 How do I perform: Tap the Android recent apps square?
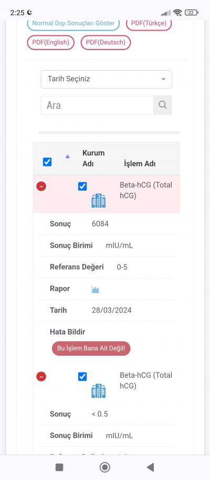point(59,467)
